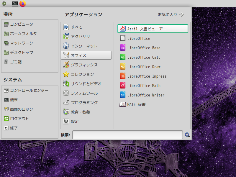The height and width of the screenshot is (177, 236).
Task: Click the ゴミ箱 trash can icon
Action: click(6, 62)
